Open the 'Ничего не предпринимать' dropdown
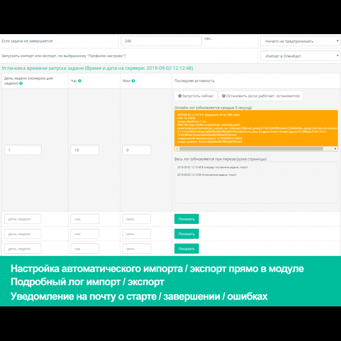The image size is (341, 341). [300, 41]
